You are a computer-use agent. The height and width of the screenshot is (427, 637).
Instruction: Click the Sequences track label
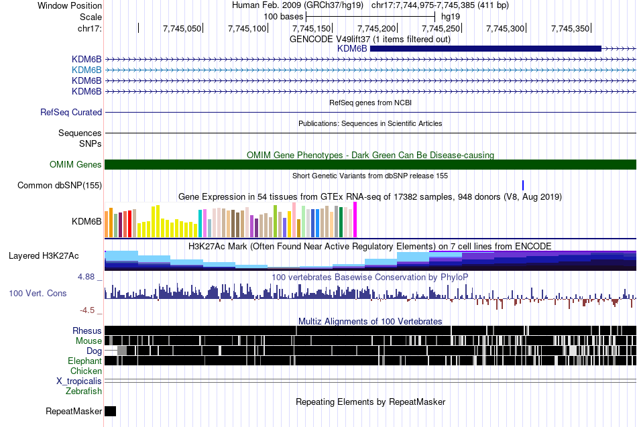(80, 133)
